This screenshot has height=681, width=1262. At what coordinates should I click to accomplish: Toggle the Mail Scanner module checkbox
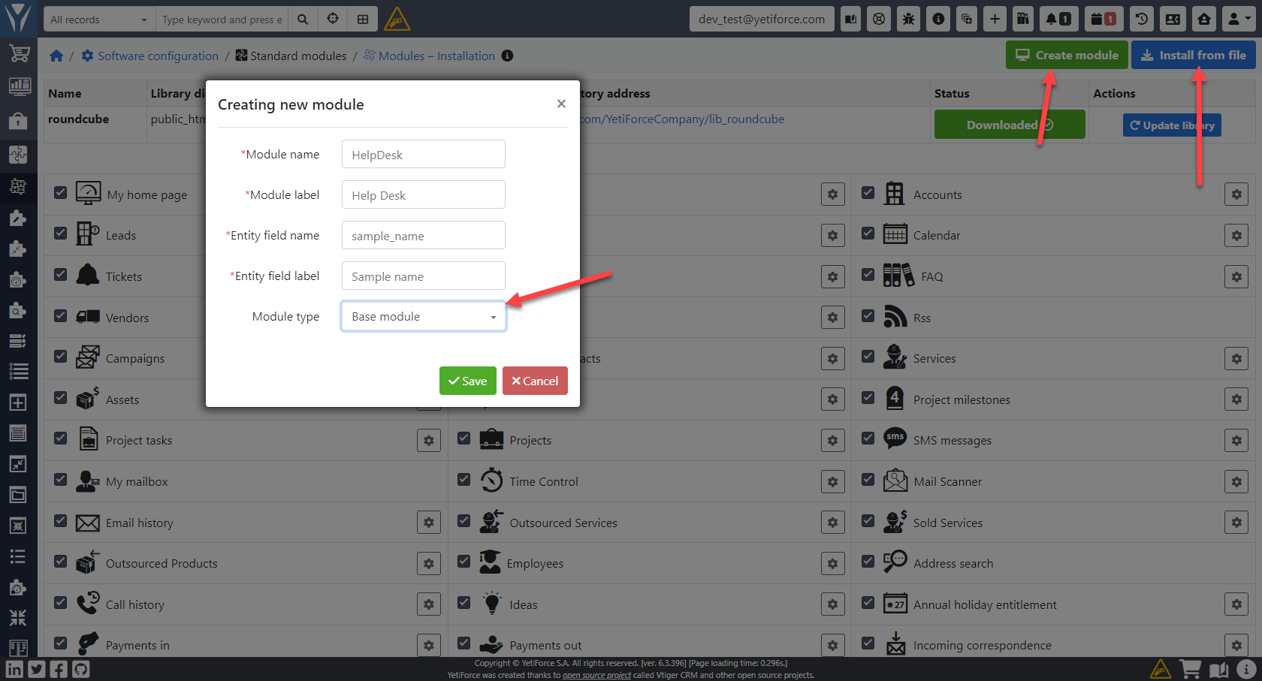pyautogui.click(x=868, y=480)
